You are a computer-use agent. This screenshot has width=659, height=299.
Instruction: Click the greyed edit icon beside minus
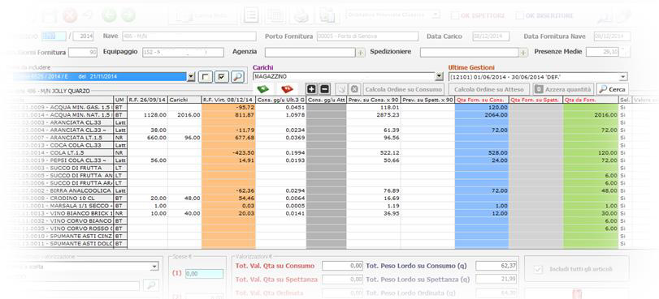click(342, 89)
